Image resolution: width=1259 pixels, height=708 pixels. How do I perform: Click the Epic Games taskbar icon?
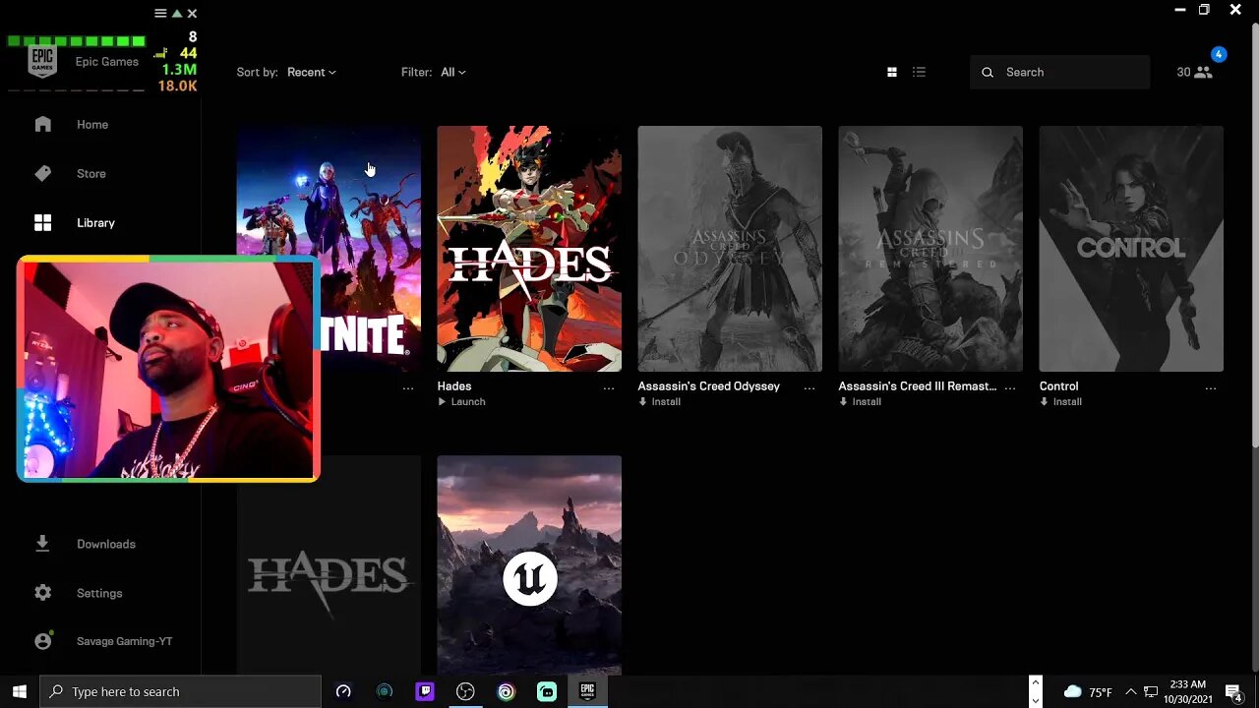[x=587, y=691]
